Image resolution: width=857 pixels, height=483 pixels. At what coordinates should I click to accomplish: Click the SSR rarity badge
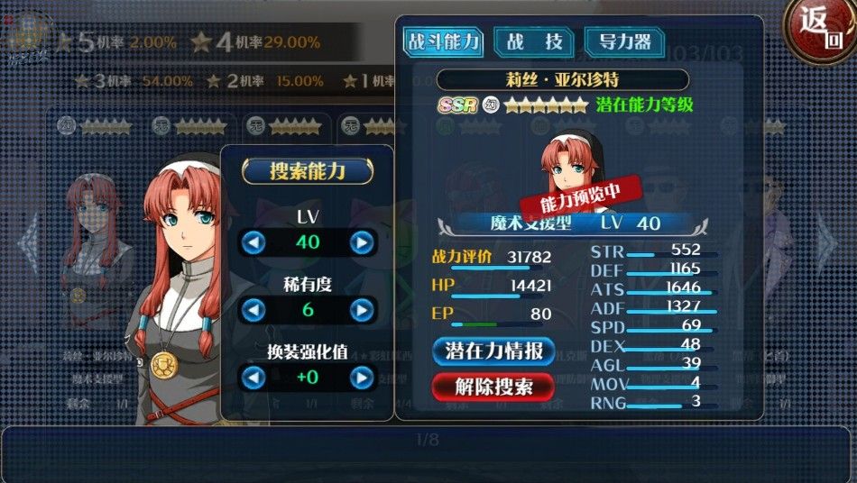point(457,105)
